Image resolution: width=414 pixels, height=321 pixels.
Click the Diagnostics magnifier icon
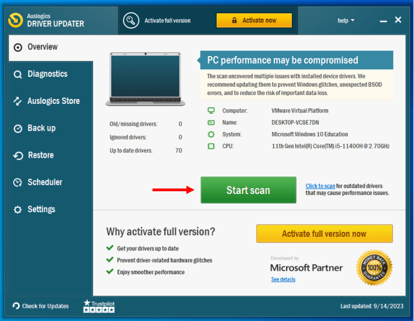coord(18,74)
